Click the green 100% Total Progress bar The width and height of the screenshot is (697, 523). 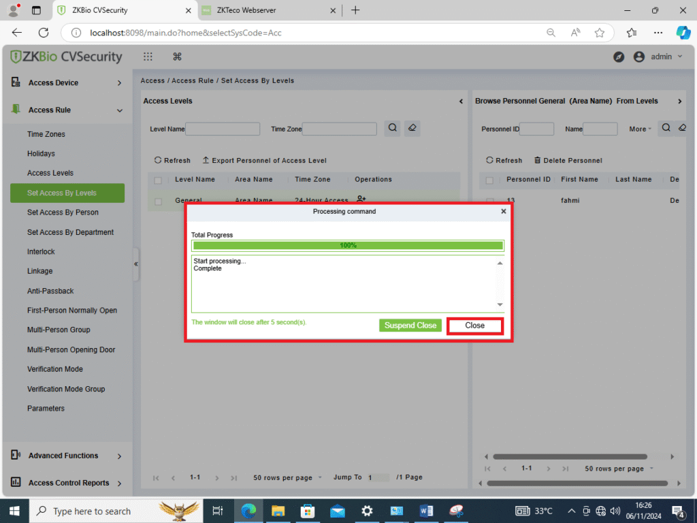[x=348, y=245]
